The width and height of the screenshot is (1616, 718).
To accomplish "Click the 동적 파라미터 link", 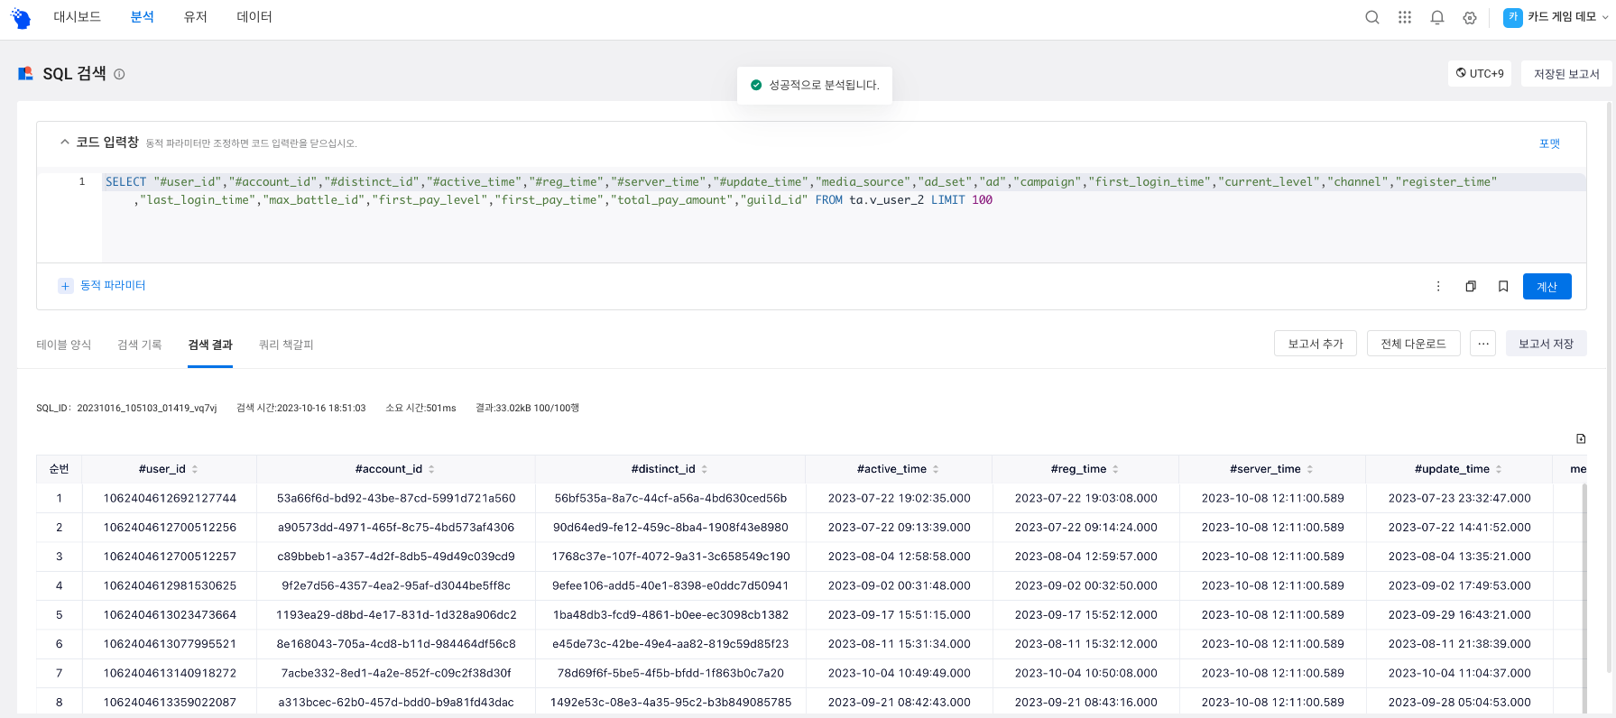I will pos(113,285).
